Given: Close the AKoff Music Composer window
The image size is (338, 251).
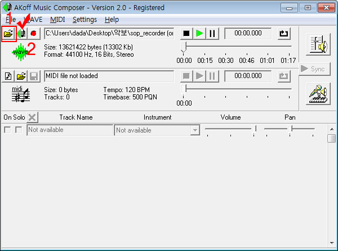Looking at the screenshot, I should tap(326, 8).
